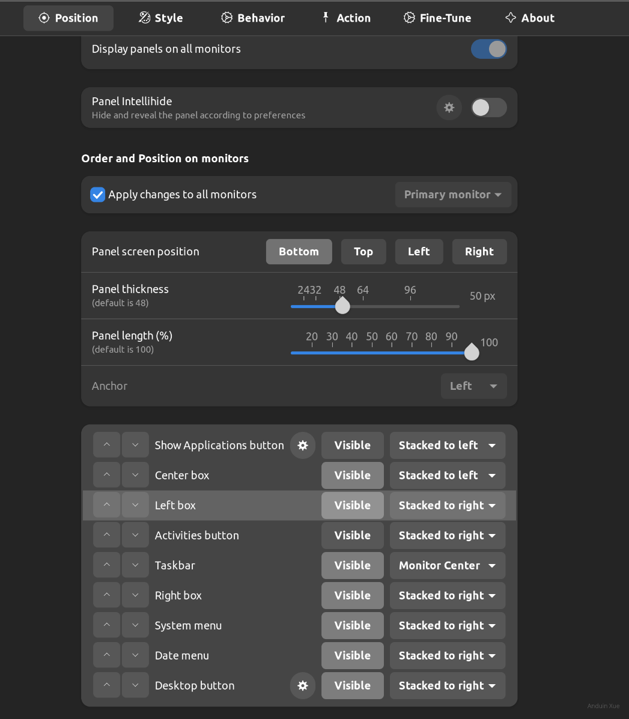Move Date menu up with arrow icon
This screenshot has width=629, height=719.
point(107,655)
